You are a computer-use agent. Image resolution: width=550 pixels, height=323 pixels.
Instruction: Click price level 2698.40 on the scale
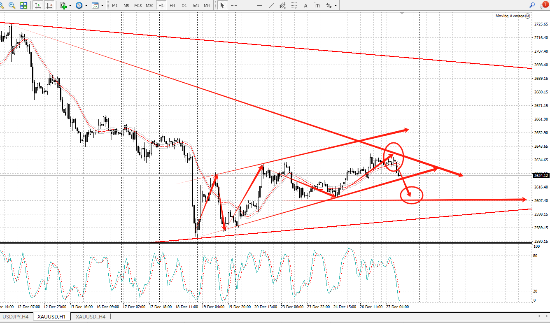click(x=541, y=65)
